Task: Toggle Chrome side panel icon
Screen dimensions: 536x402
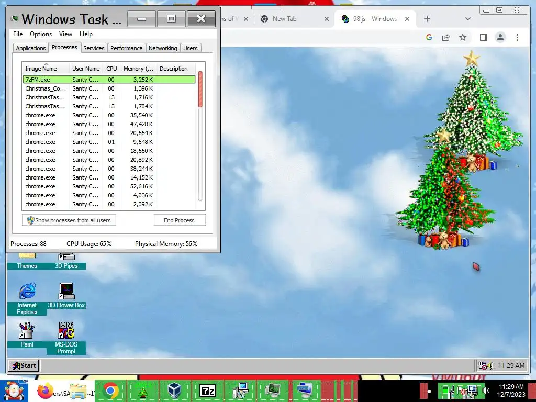Action: (x=483, y=37)
